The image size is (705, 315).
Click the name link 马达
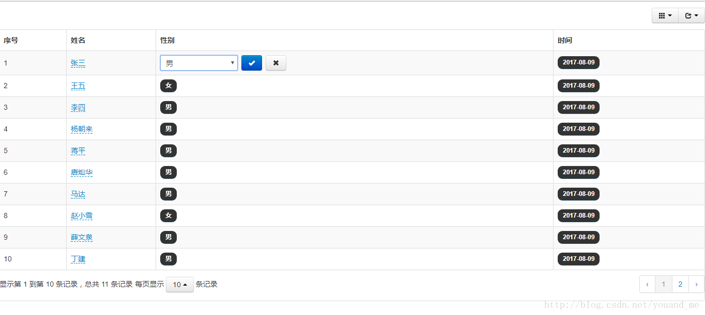click(78, 194)
